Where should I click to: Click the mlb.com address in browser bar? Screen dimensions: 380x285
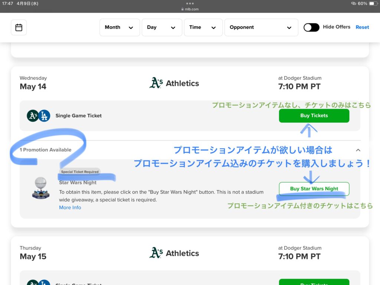[190, 9]
